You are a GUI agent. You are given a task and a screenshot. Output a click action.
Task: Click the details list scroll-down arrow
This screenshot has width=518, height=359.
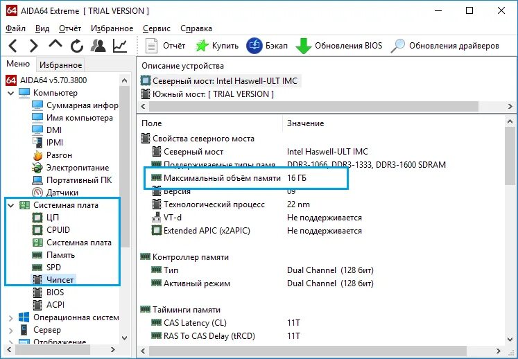(510, 340)
